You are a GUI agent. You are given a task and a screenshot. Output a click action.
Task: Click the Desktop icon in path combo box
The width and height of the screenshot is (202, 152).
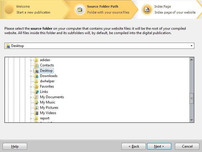tap(8, 46)
